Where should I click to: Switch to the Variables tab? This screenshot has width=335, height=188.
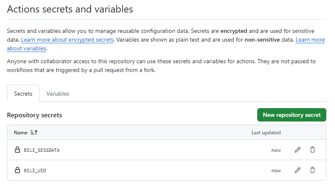click(x=58, y=94)
